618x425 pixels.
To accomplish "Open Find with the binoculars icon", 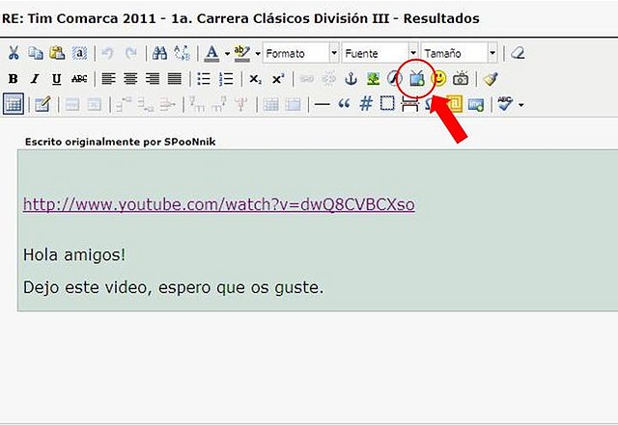I will click(x=159, y=53).
